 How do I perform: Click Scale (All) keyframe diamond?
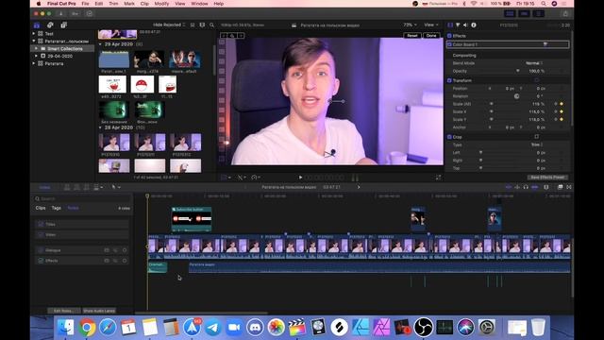point(562,104)
